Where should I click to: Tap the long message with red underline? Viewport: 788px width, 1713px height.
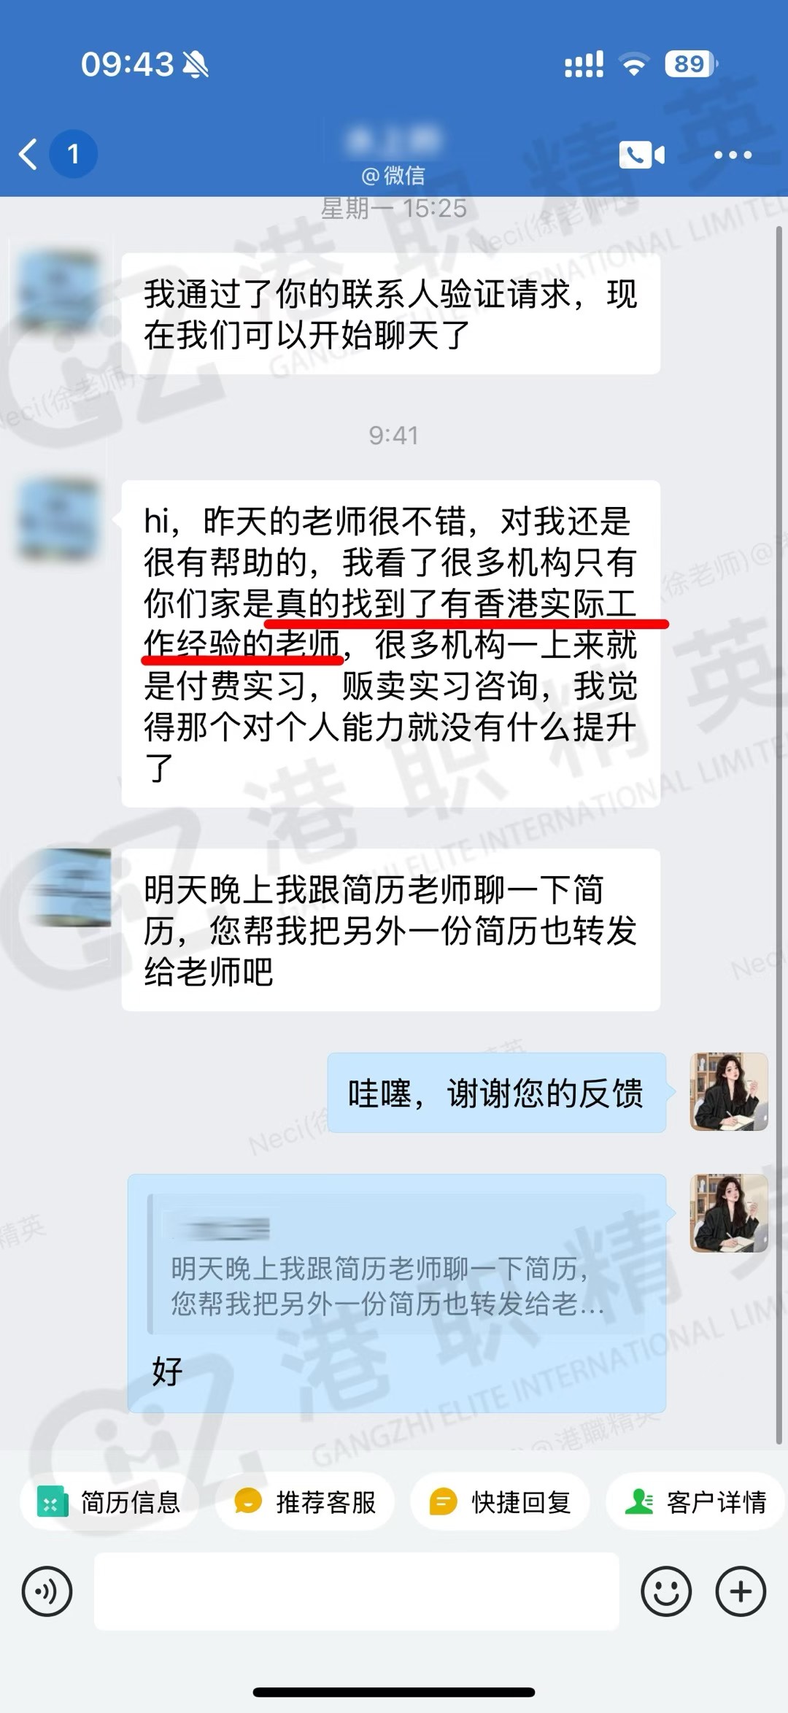click(x=391, y=643)
